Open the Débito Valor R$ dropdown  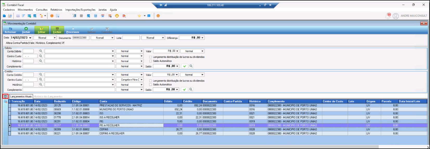click(x=177, y=51)
